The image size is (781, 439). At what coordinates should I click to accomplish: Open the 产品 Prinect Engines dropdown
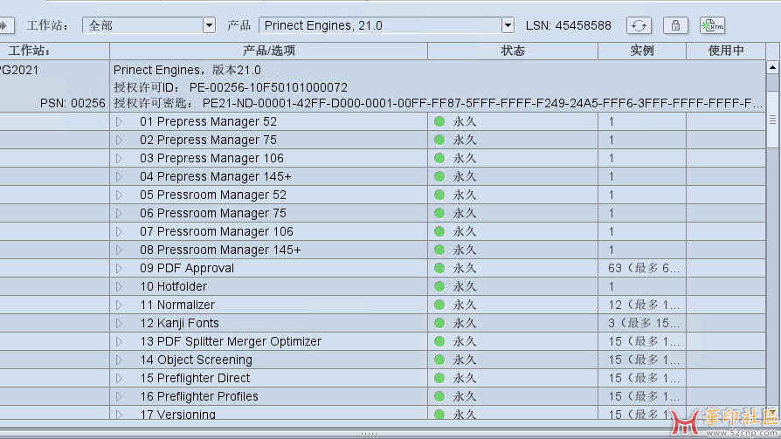(x=508, y=25)
